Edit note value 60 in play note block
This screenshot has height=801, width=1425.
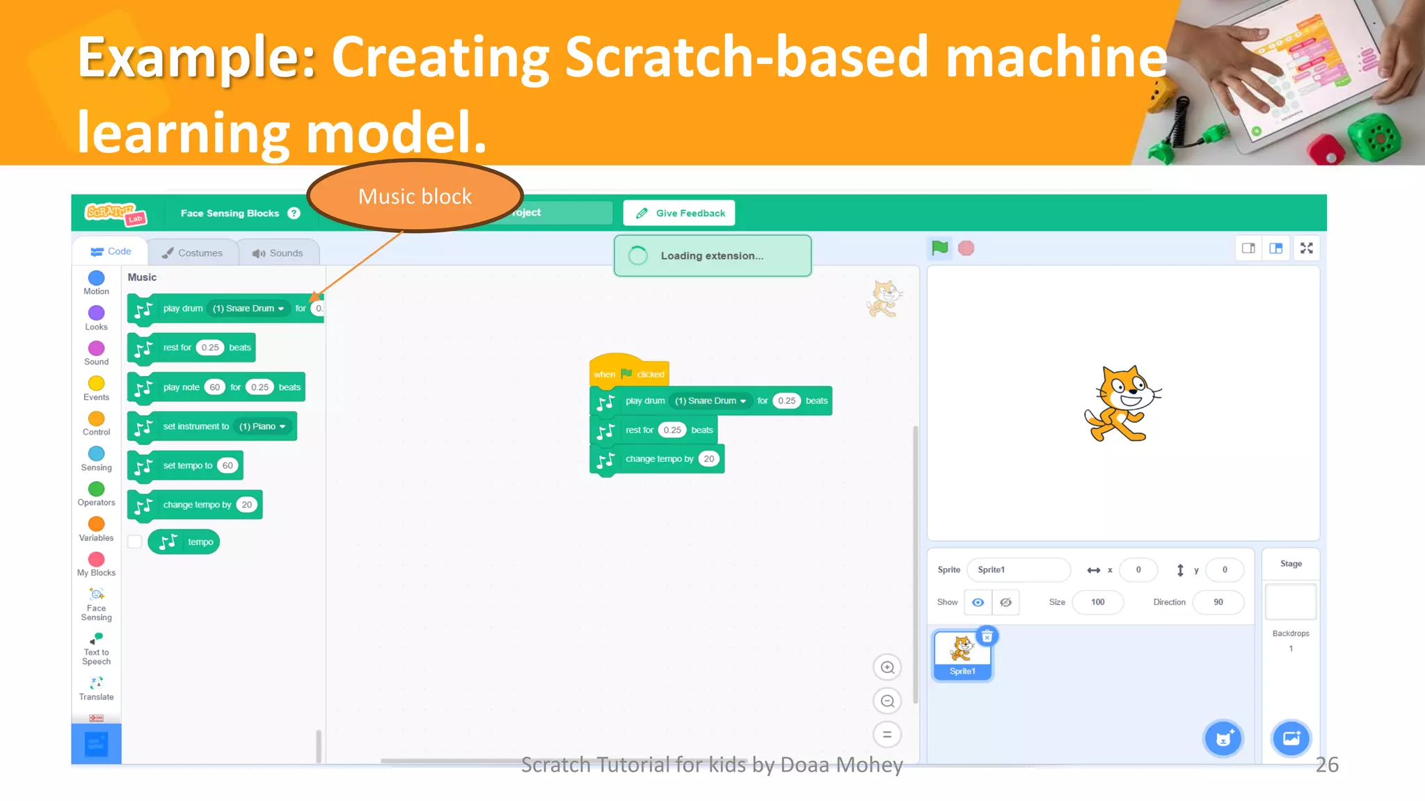pos(215,387)
